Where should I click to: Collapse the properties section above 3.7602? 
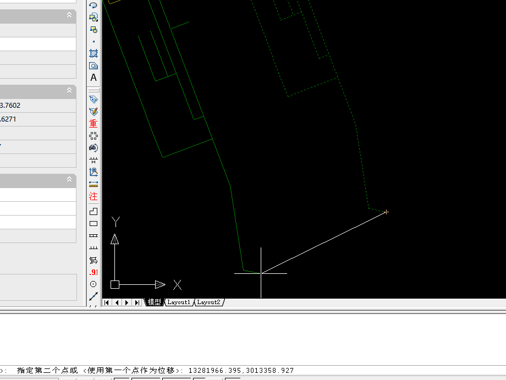coord(69,90)
